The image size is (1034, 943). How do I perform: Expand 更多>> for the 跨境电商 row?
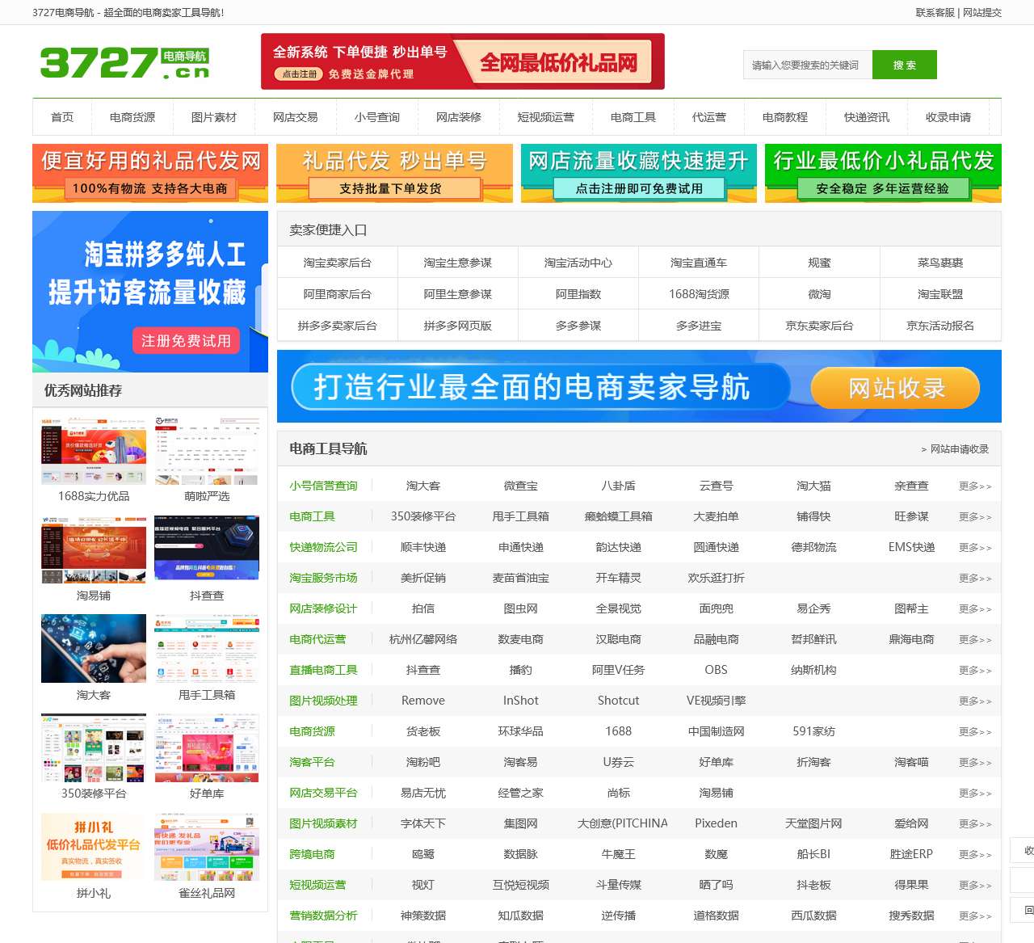click(x=975, y=855)
